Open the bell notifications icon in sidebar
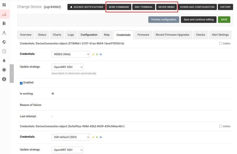The width and height of the screenshot is (237, 154). pos(4,61)
